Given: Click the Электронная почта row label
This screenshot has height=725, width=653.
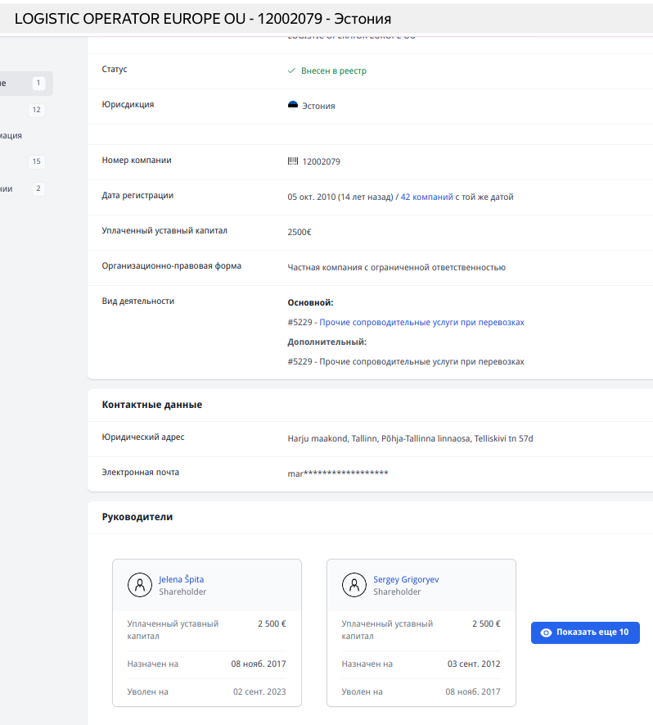Looking at the screenshot, I should (141, 472).
